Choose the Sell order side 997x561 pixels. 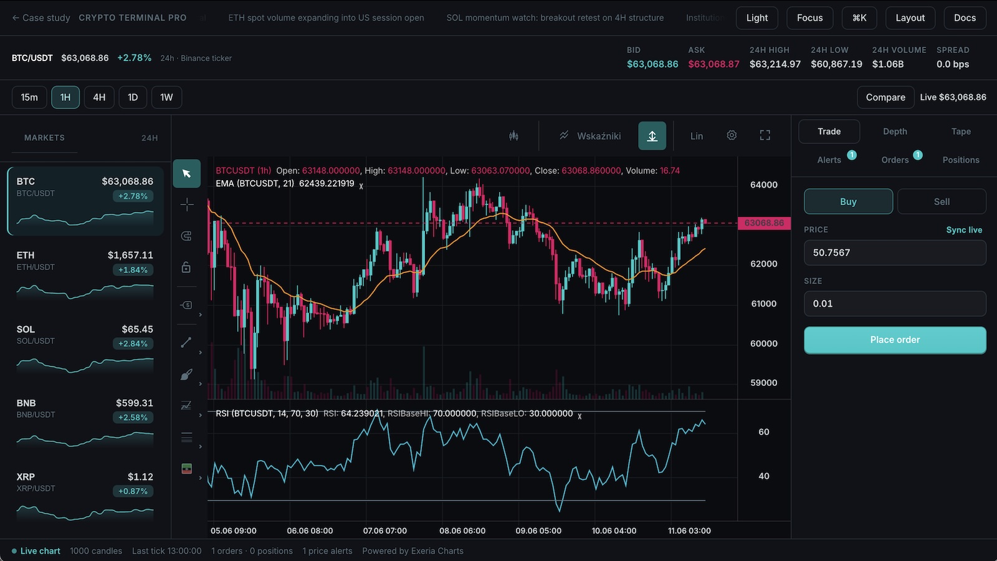[942, 202]
